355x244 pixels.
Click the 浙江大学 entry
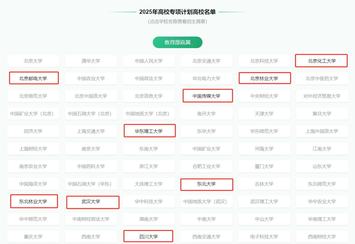click(149, 166)
